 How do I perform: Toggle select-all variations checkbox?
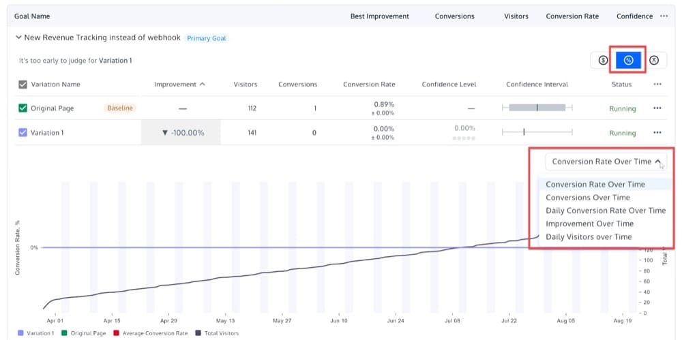(x=23, y=84)
